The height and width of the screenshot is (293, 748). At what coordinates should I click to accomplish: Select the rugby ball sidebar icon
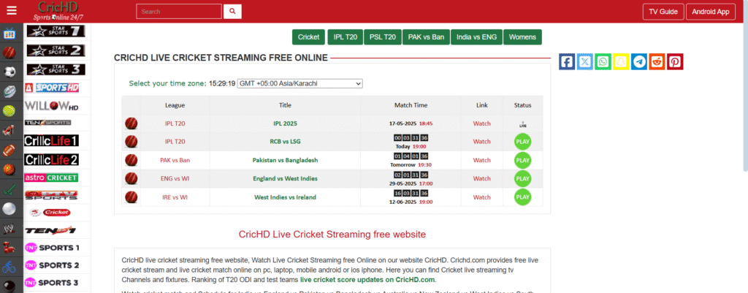click(9, 91)
